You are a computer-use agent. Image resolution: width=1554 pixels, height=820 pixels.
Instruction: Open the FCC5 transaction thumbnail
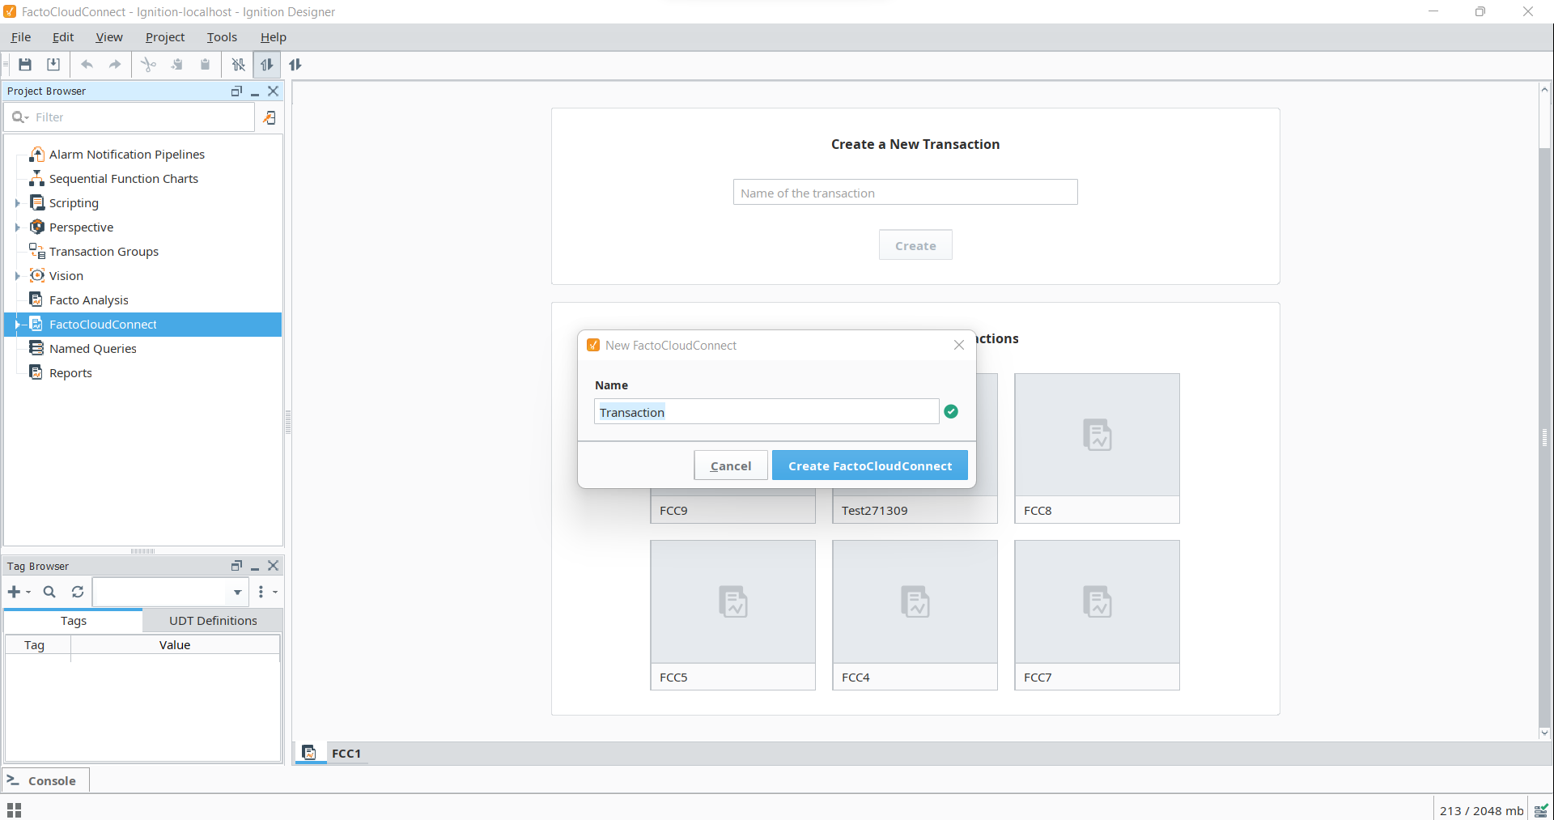click(x=732, y=615)
